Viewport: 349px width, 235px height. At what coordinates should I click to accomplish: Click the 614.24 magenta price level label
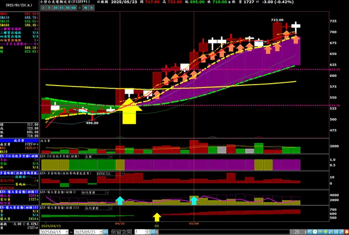tap(335, 70)
